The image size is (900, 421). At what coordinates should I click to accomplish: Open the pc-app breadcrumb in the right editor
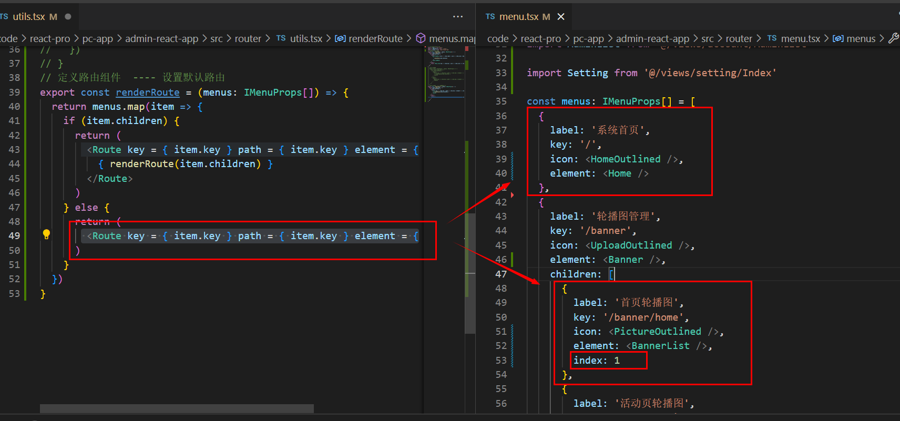tap(588, 38)
